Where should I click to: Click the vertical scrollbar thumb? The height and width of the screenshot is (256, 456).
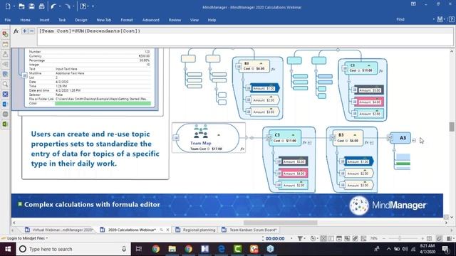point(452,127)
